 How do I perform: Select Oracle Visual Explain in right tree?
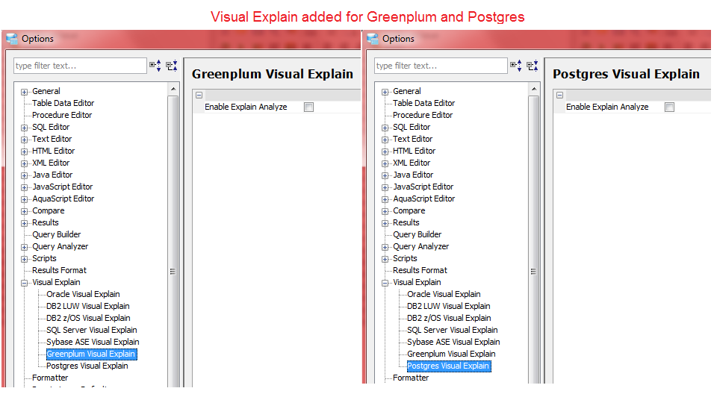[x=444, y=294]
